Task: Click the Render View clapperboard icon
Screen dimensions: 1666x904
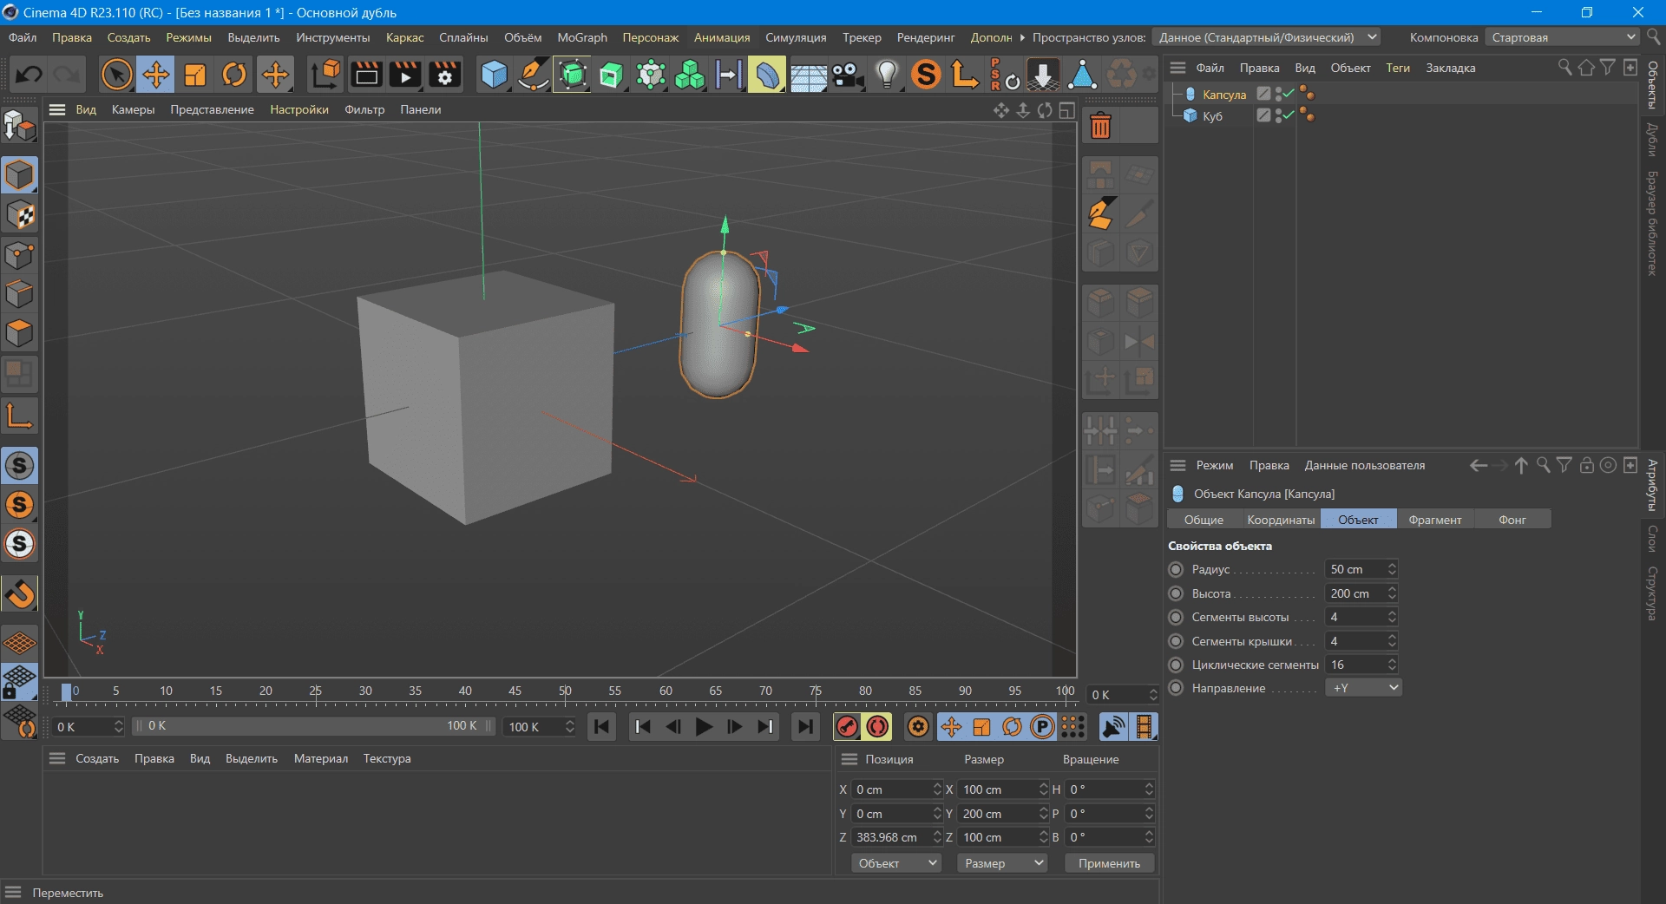Action: coord(365,75)
